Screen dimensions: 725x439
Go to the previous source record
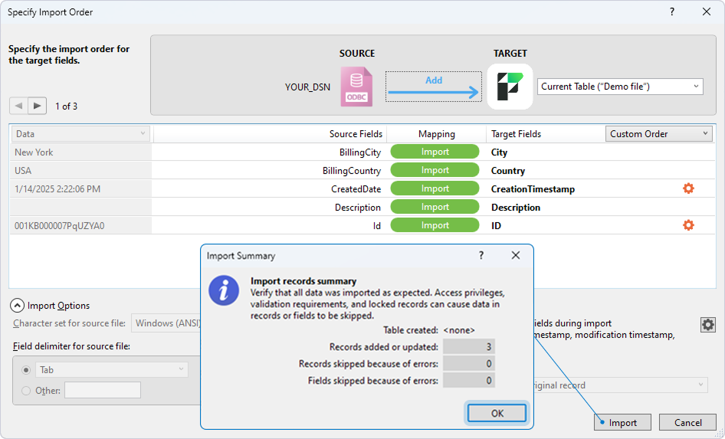point(18,106)
